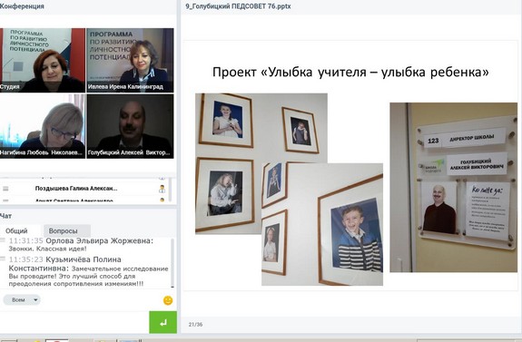The width and height of the screenshot is (522, 342).
Task: Open the emoji smiley picker in chat
Action: pos(168,300)
